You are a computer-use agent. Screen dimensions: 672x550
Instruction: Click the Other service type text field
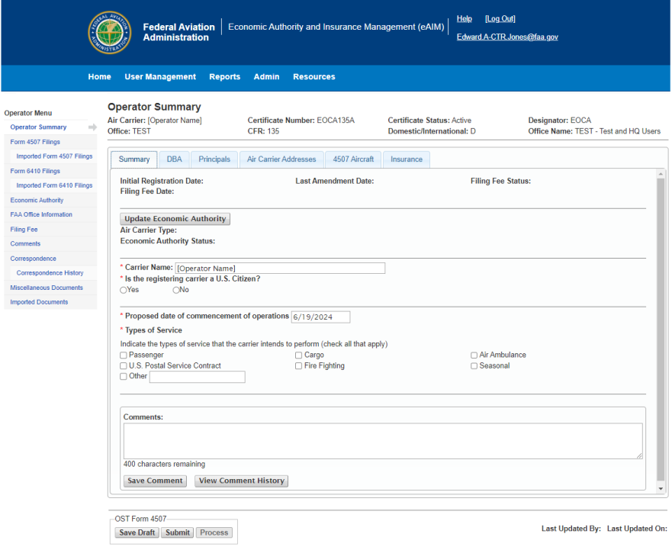197,378
